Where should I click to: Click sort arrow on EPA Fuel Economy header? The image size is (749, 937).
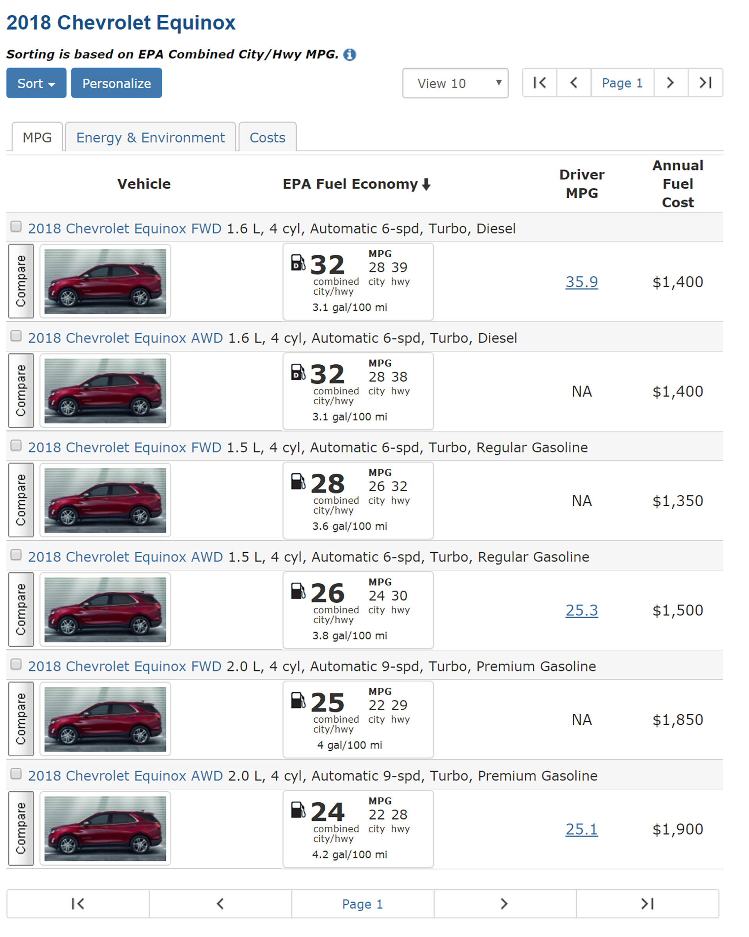click(x=426, y=184)
